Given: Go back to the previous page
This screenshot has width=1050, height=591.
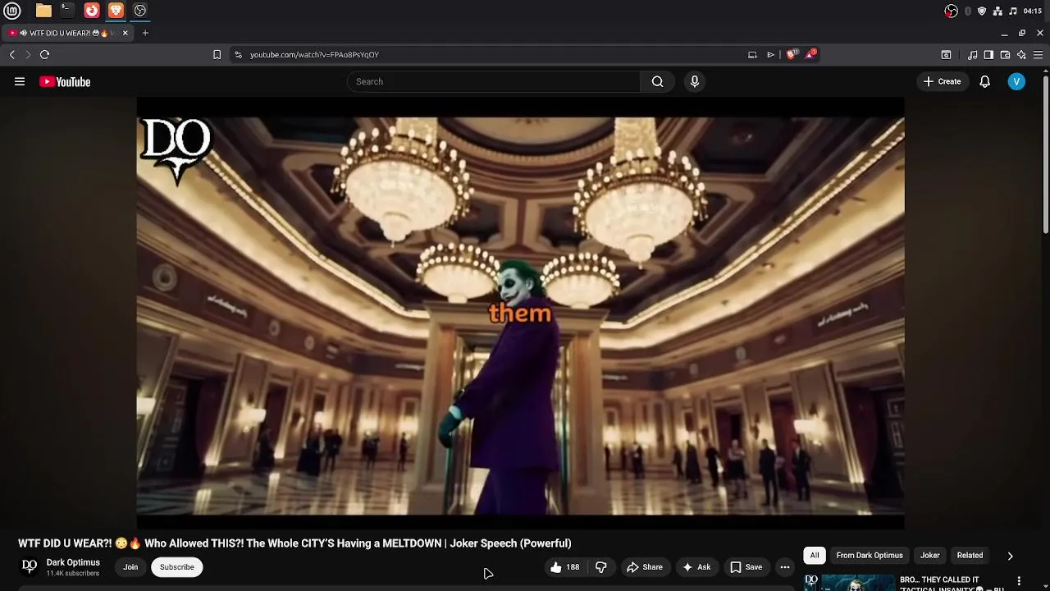Looking at the screenshot, I should [x=12, y=54].
